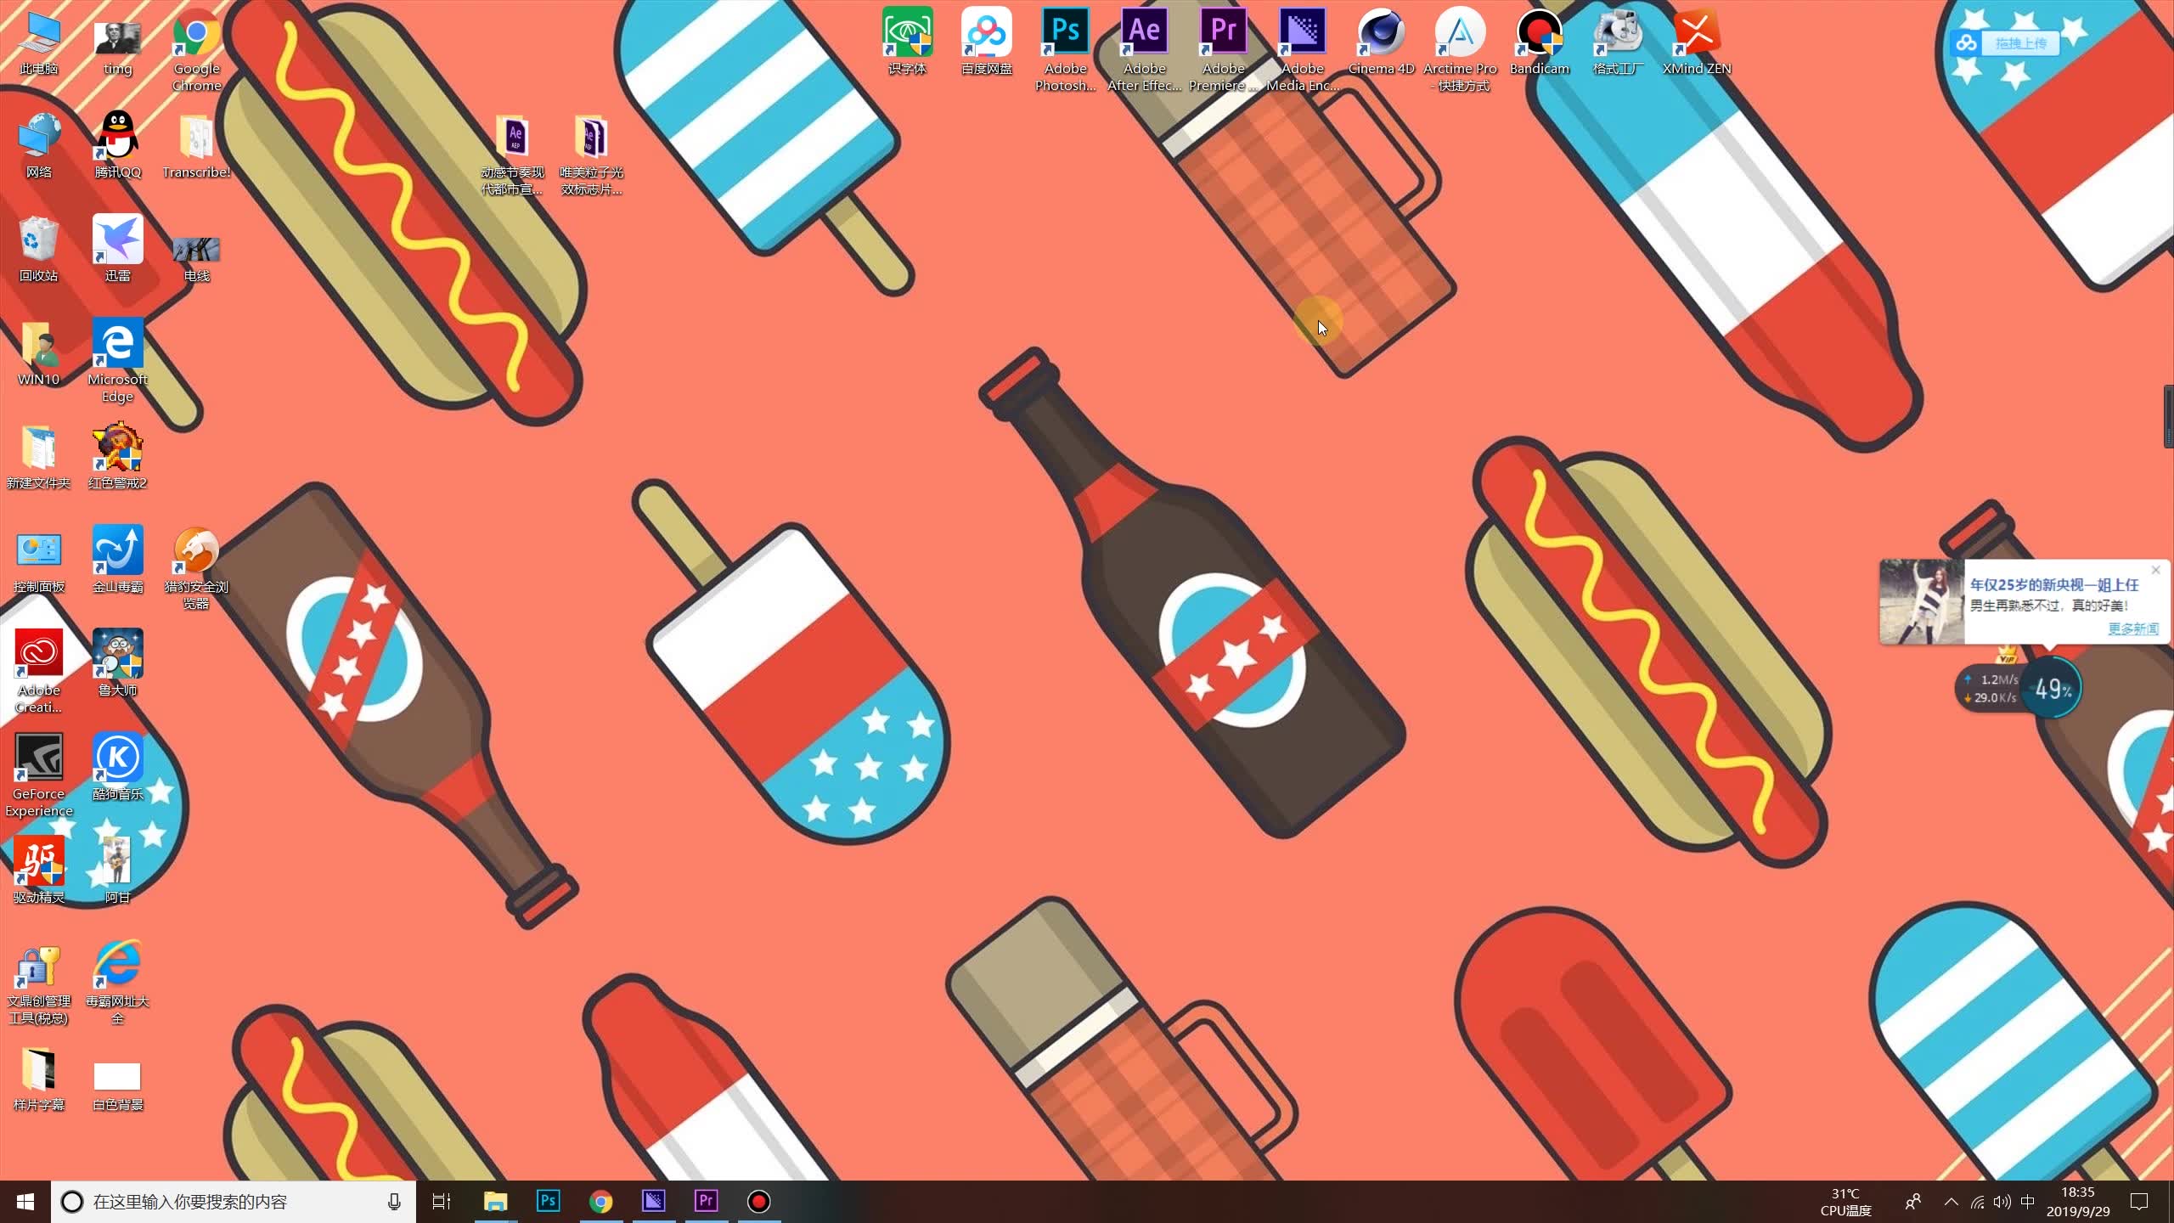Expand hidden system tray icons chevron
This screenshot has height=1223, width=2174.
(1951, 1202)
